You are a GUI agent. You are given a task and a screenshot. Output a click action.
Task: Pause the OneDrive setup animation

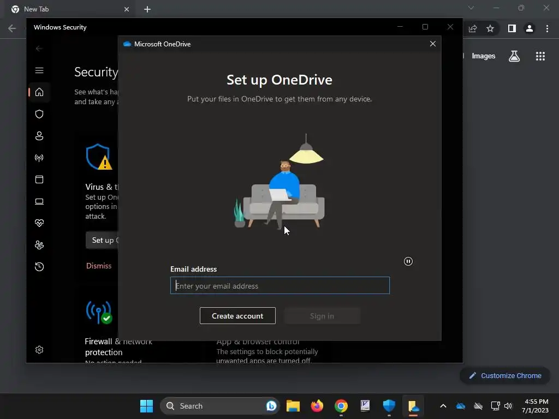pyautogui.click(x=408, y=261)
